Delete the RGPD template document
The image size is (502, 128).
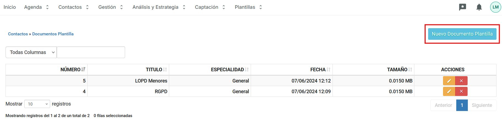[461, 91]
